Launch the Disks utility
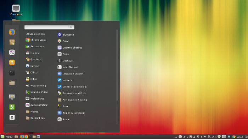Image resolution: width=248 pixels, height=139 pixels. [63, 54]
